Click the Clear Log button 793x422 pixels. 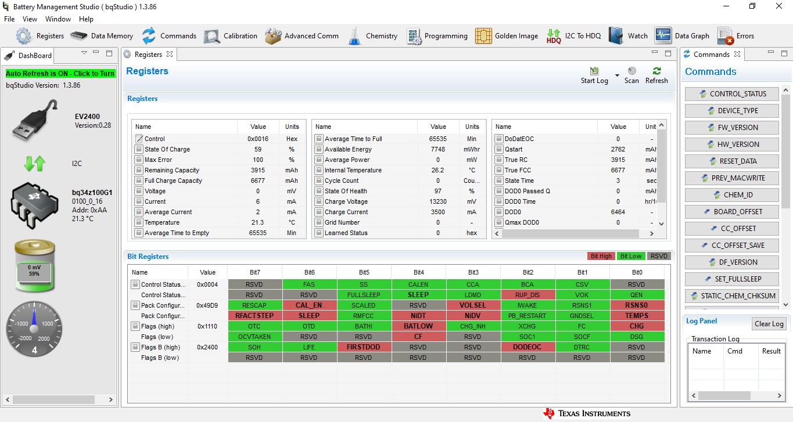click(769, 324)
